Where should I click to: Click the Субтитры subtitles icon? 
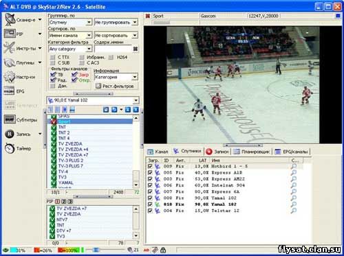click(10, 119)
